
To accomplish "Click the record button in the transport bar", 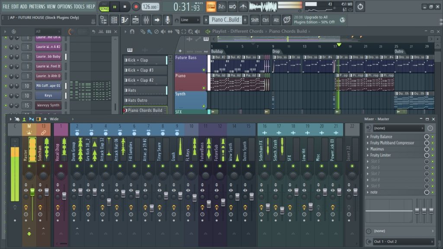I will coord(136,6).
